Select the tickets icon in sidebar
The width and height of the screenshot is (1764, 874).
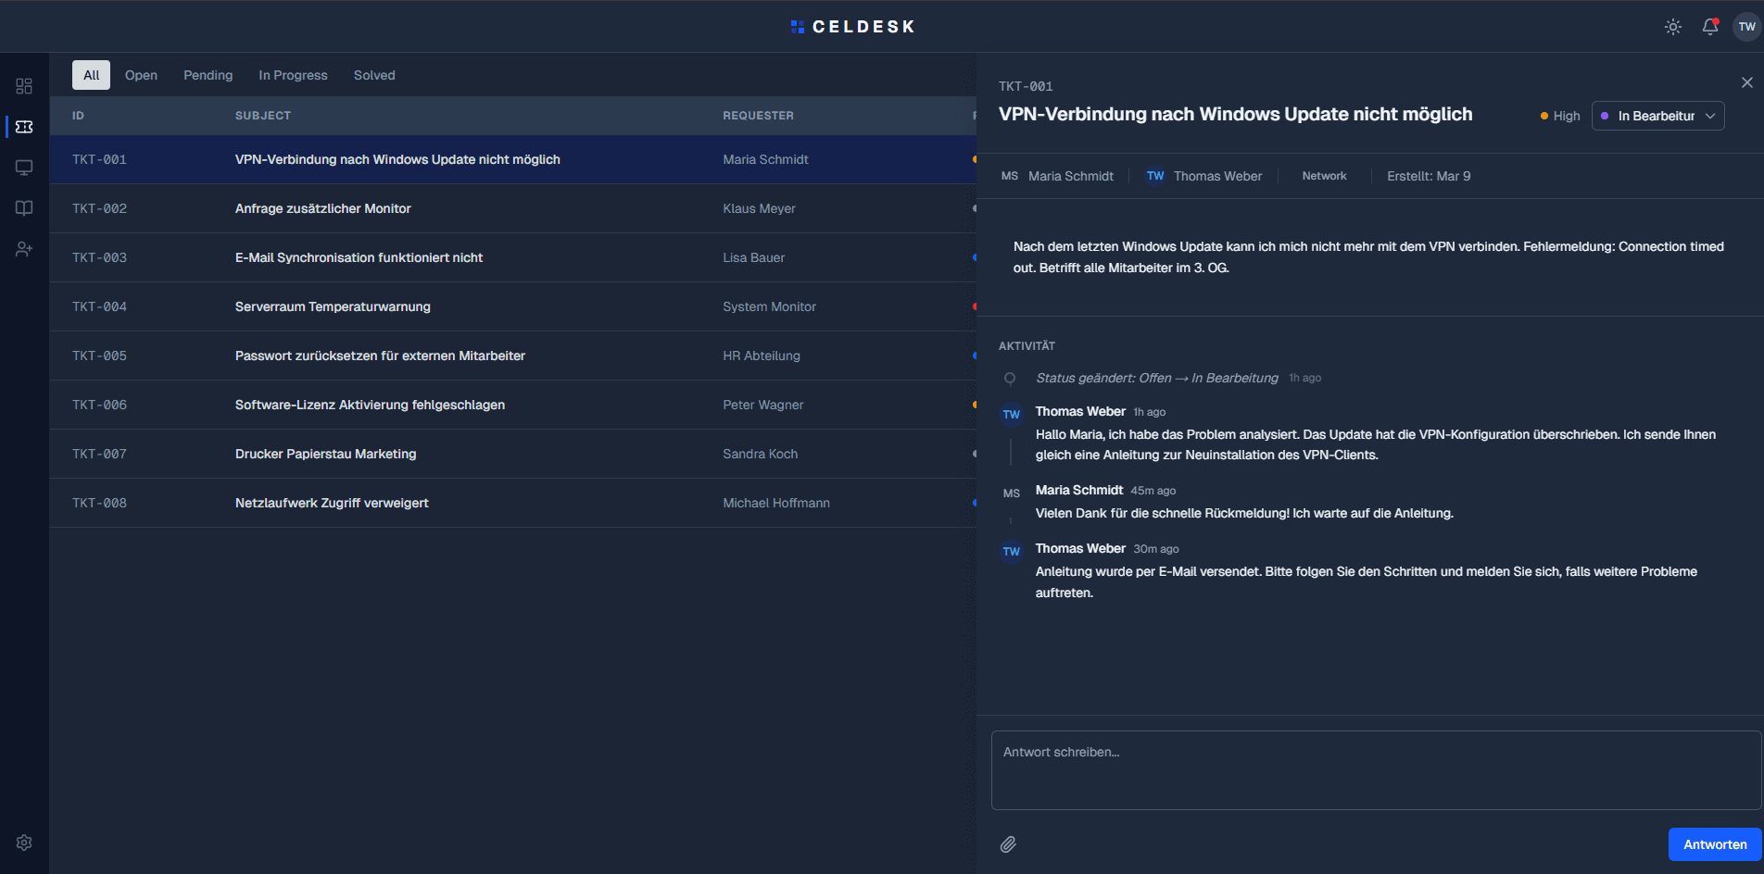[24, 127]
